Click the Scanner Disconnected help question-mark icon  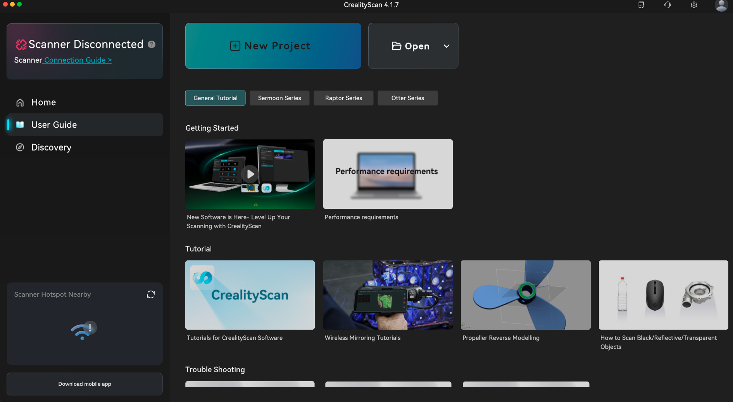tap(151, 44)
